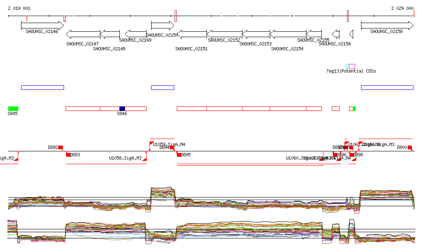
Task: Select the navy S846 segment box
Action: (x=122, y=108)
